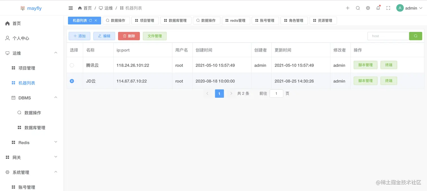The image size is (427, 191).
Task: Select the 腾讯云 row radio button
Action: point(72,65)
